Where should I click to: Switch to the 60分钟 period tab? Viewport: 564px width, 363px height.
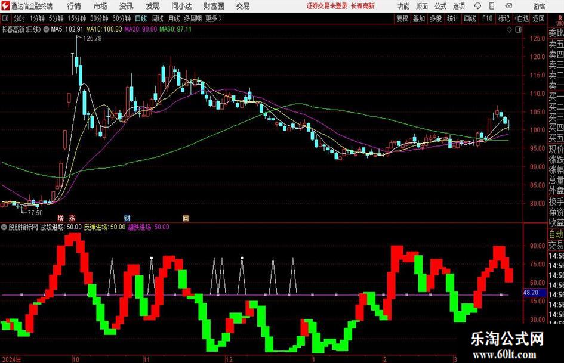click(121, 18)
